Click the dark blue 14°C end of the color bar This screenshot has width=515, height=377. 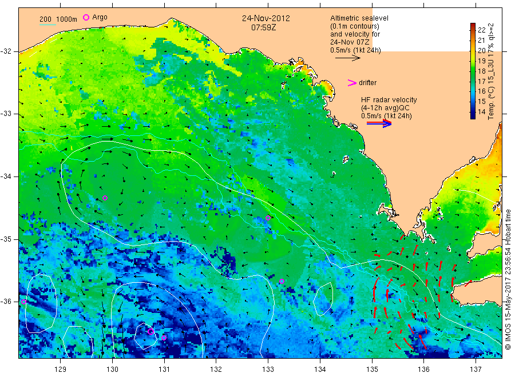473,113
